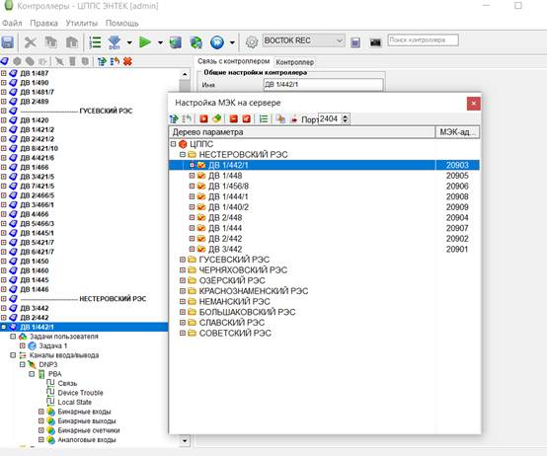Image resolution: width=547 pixels, height=456 pixels.
Task: Select ДВ 1/487 in left controller tree
Action: (35, 73)
